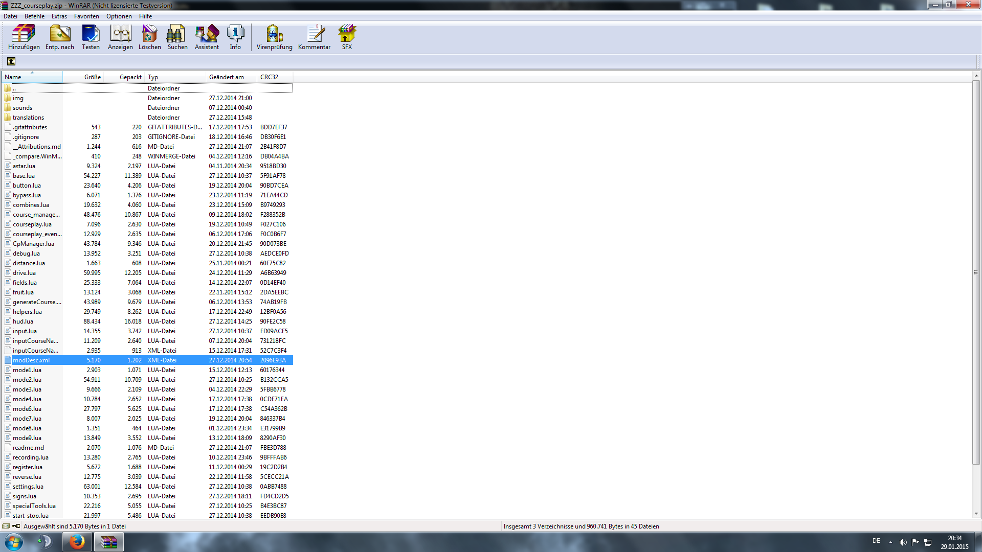Click the Hinzufügen toolbar icon
Screen dimensions: 982x552
pos(24,37)
